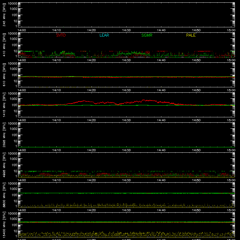The image size is (240, 240).
Task: Click the 10000 flux label on the 245 MHz axis
Action: click(x=13, y=4)
